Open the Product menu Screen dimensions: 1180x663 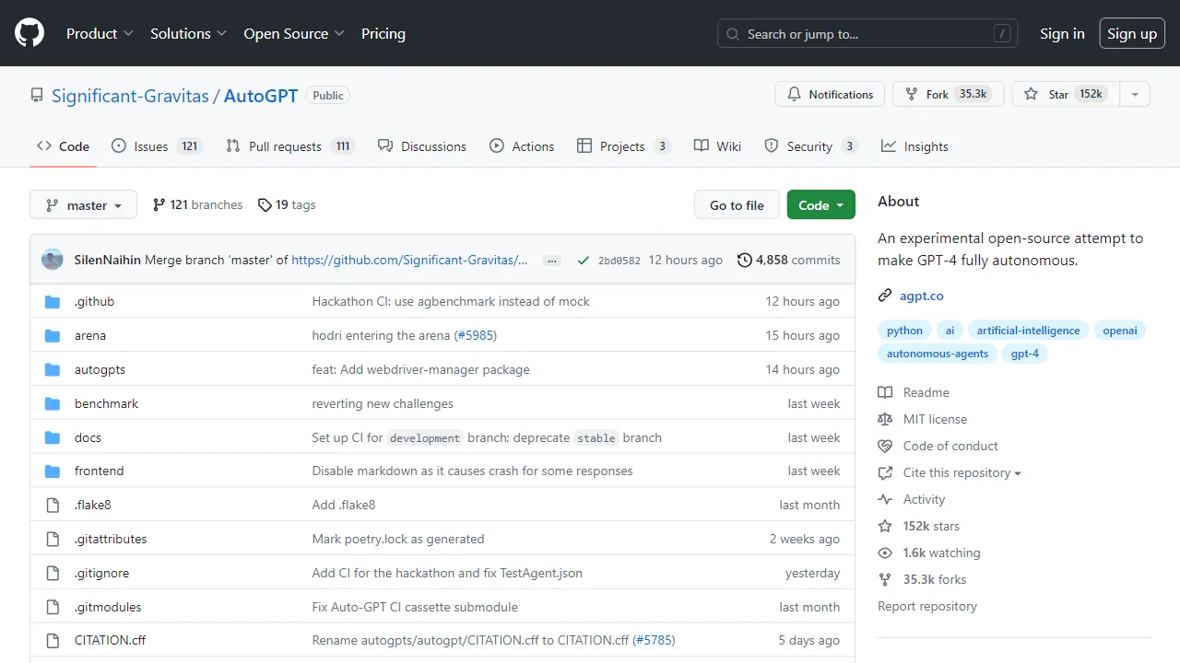[x=100, y=33]
